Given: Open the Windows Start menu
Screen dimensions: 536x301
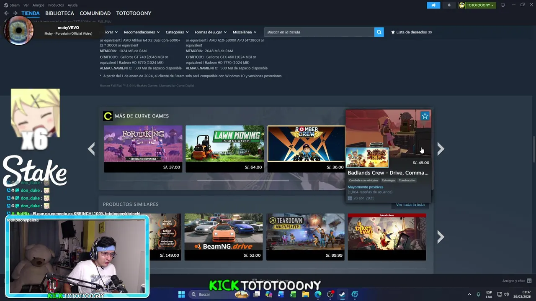Looking at the screenshot, I should (x=181, y=294).
